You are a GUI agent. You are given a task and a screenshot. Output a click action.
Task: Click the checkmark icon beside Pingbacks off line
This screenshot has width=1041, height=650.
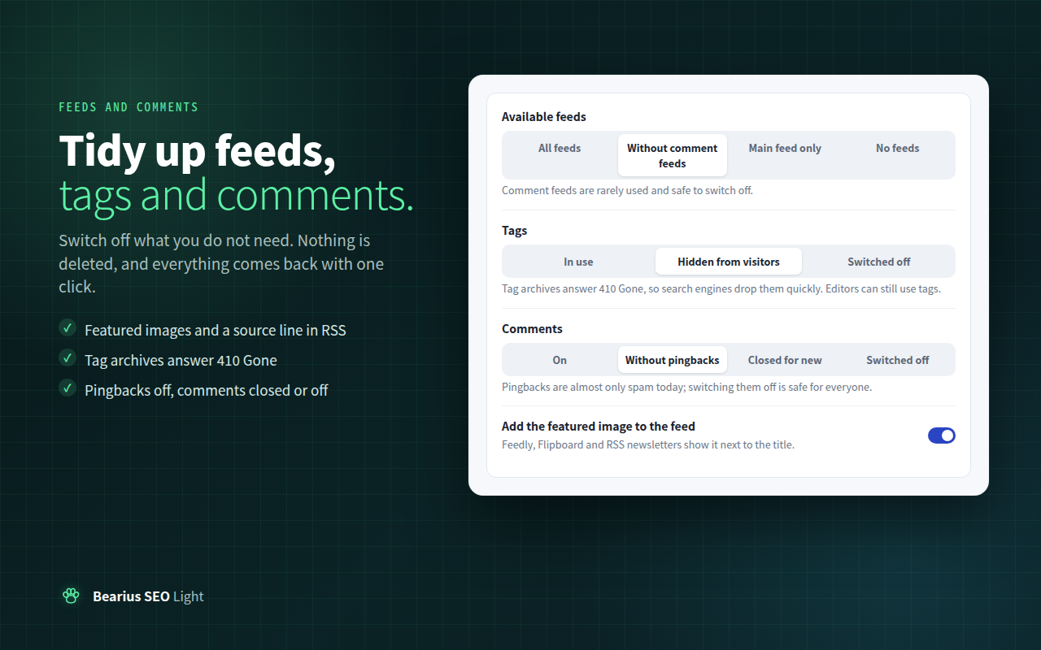(x=68, y=388)
